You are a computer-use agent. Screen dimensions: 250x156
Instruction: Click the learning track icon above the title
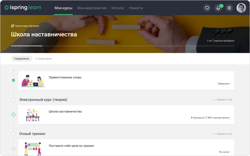click(12, 26)
